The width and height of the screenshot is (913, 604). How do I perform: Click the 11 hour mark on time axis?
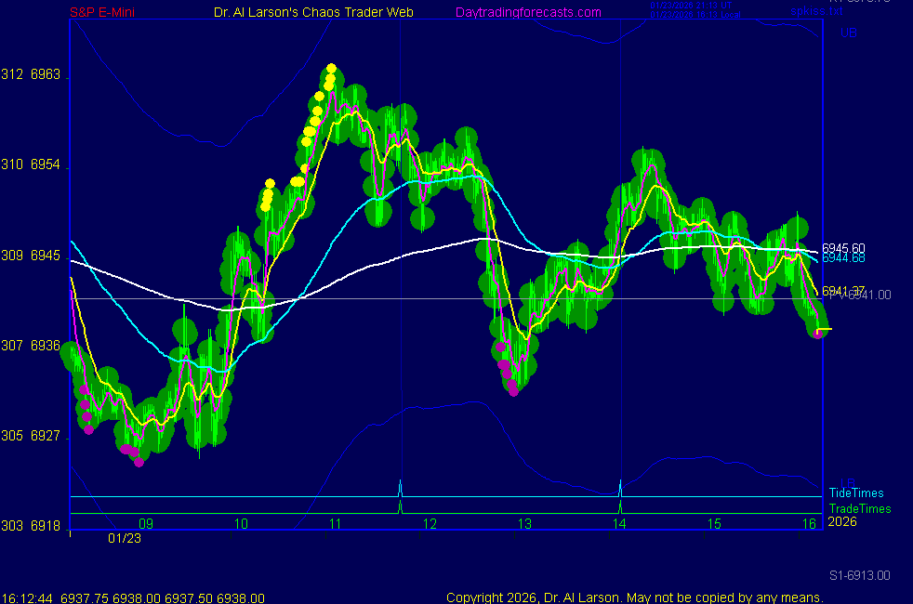point(336,524)
